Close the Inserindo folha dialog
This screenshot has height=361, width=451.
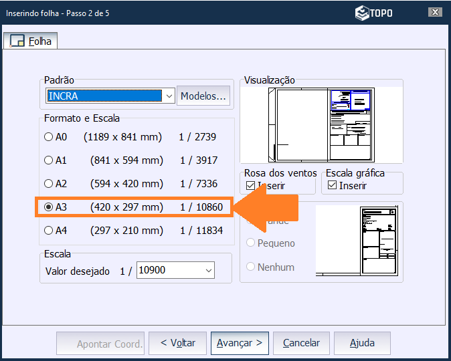pyautogui.click(x=436, y=12)
